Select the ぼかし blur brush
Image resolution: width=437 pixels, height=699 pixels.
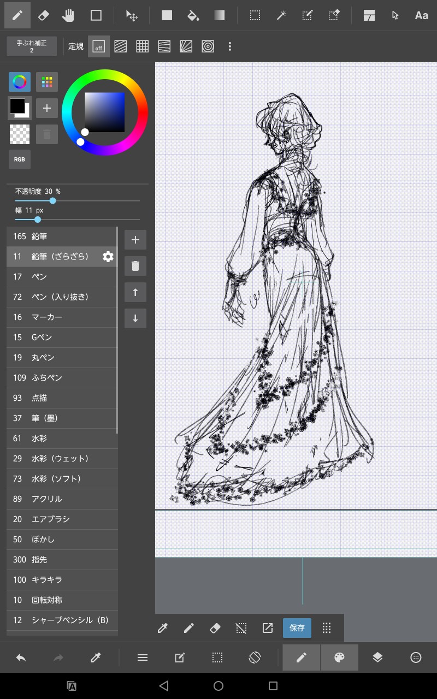tap(62, 540)
